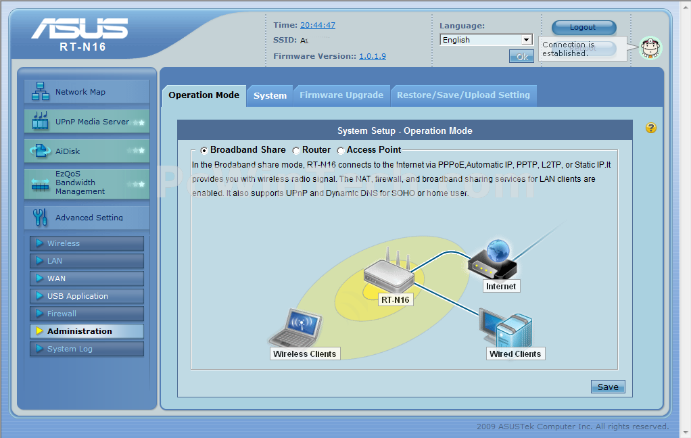Click the yellow arrow beside Administration
691x438 pixels.
point(40,331)
